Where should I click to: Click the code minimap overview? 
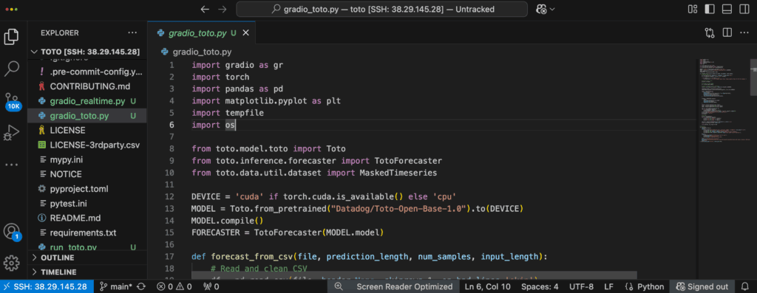(x=720, y=100)
